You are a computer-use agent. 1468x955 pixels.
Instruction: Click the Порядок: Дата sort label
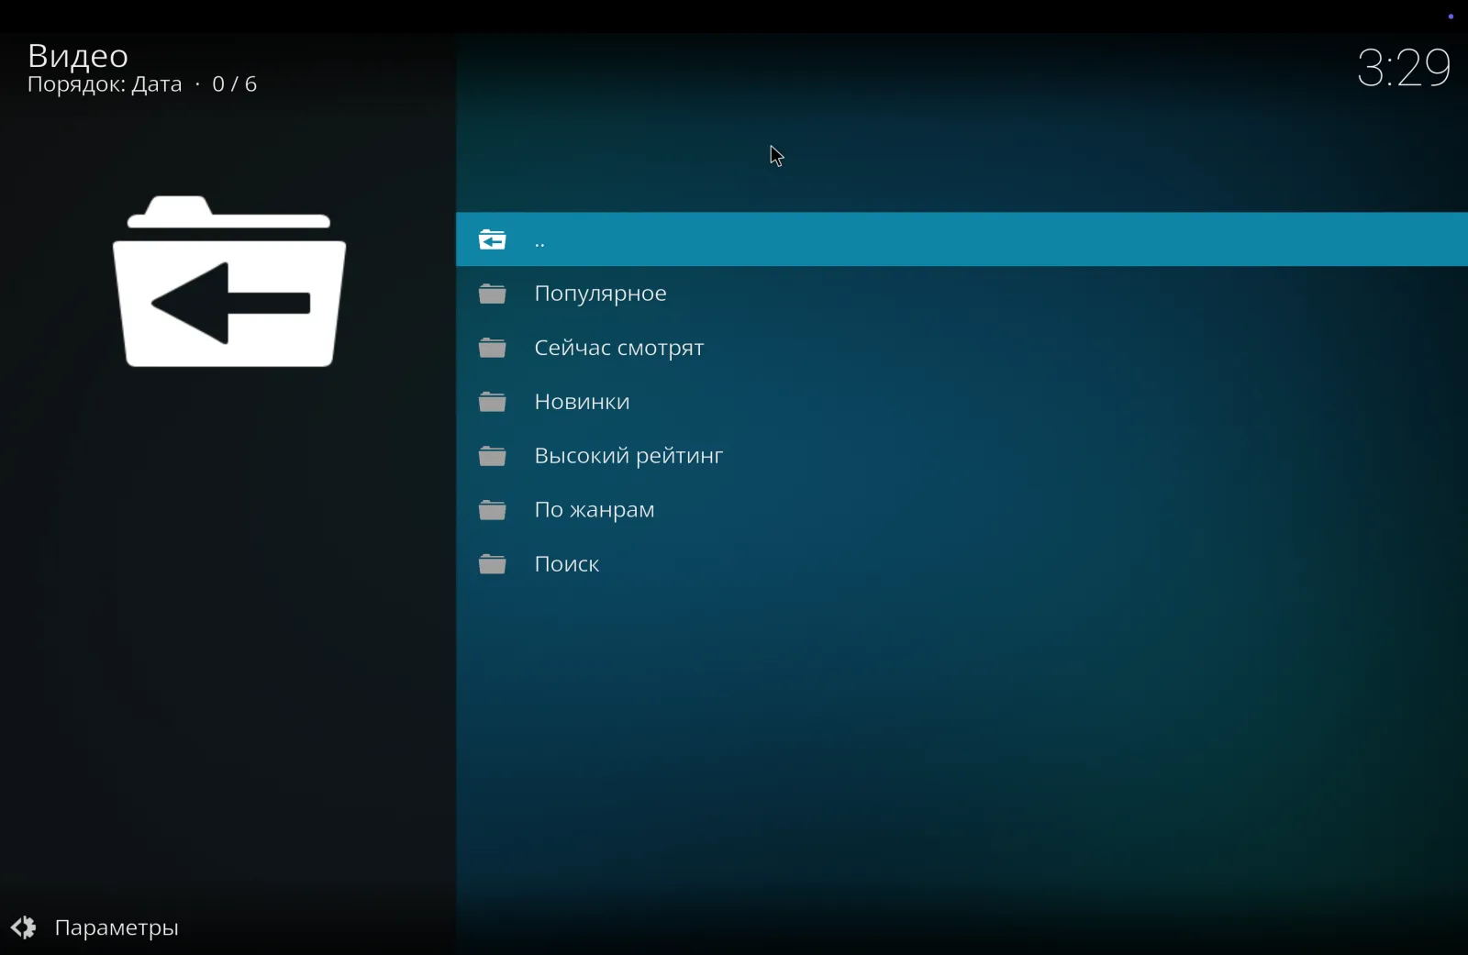105,84
